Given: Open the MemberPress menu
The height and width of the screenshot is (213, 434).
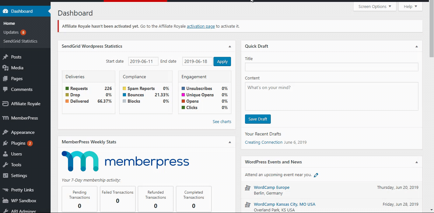Looking at the screenshot, I should pyautogui.click(x=25, y=118).
